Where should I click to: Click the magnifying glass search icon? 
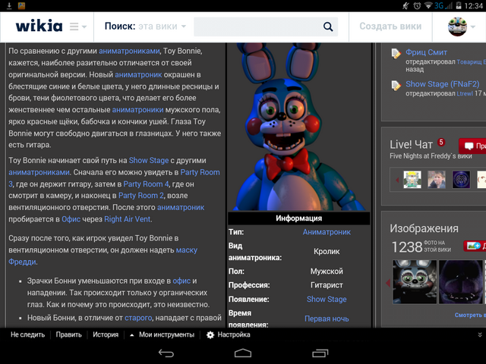point(328,27)
